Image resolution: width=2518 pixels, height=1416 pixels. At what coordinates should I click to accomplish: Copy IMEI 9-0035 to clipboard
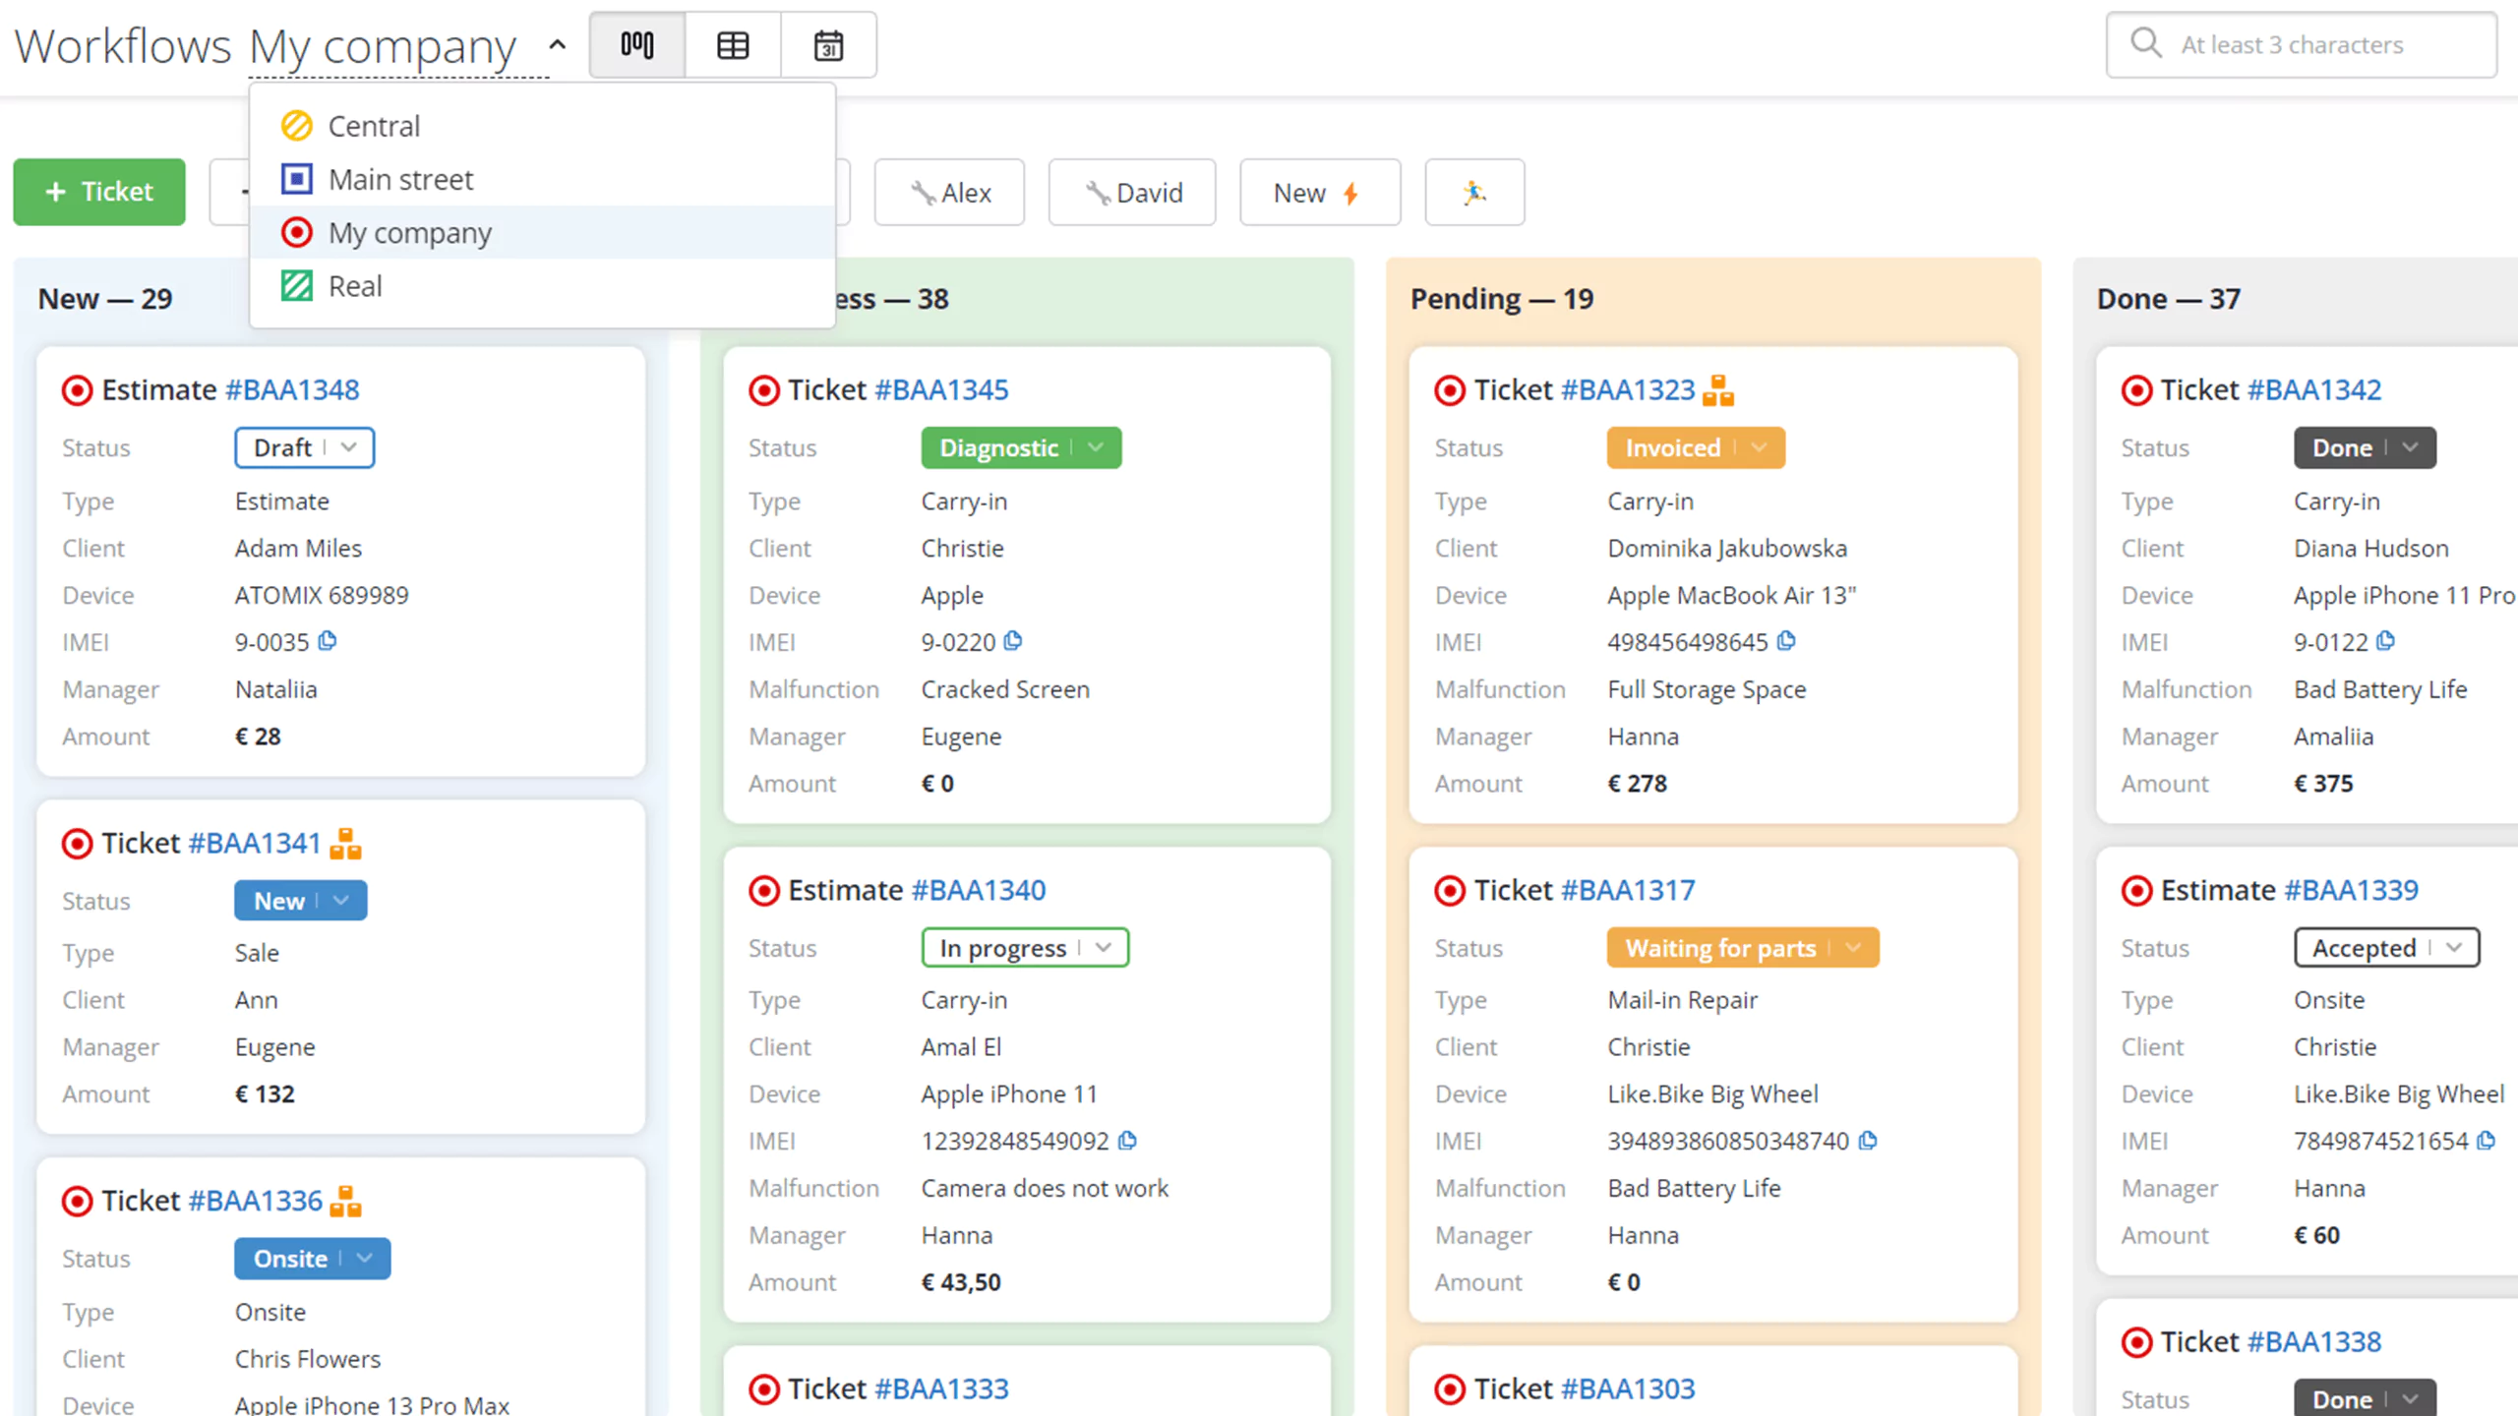click(x=328, y=641)
